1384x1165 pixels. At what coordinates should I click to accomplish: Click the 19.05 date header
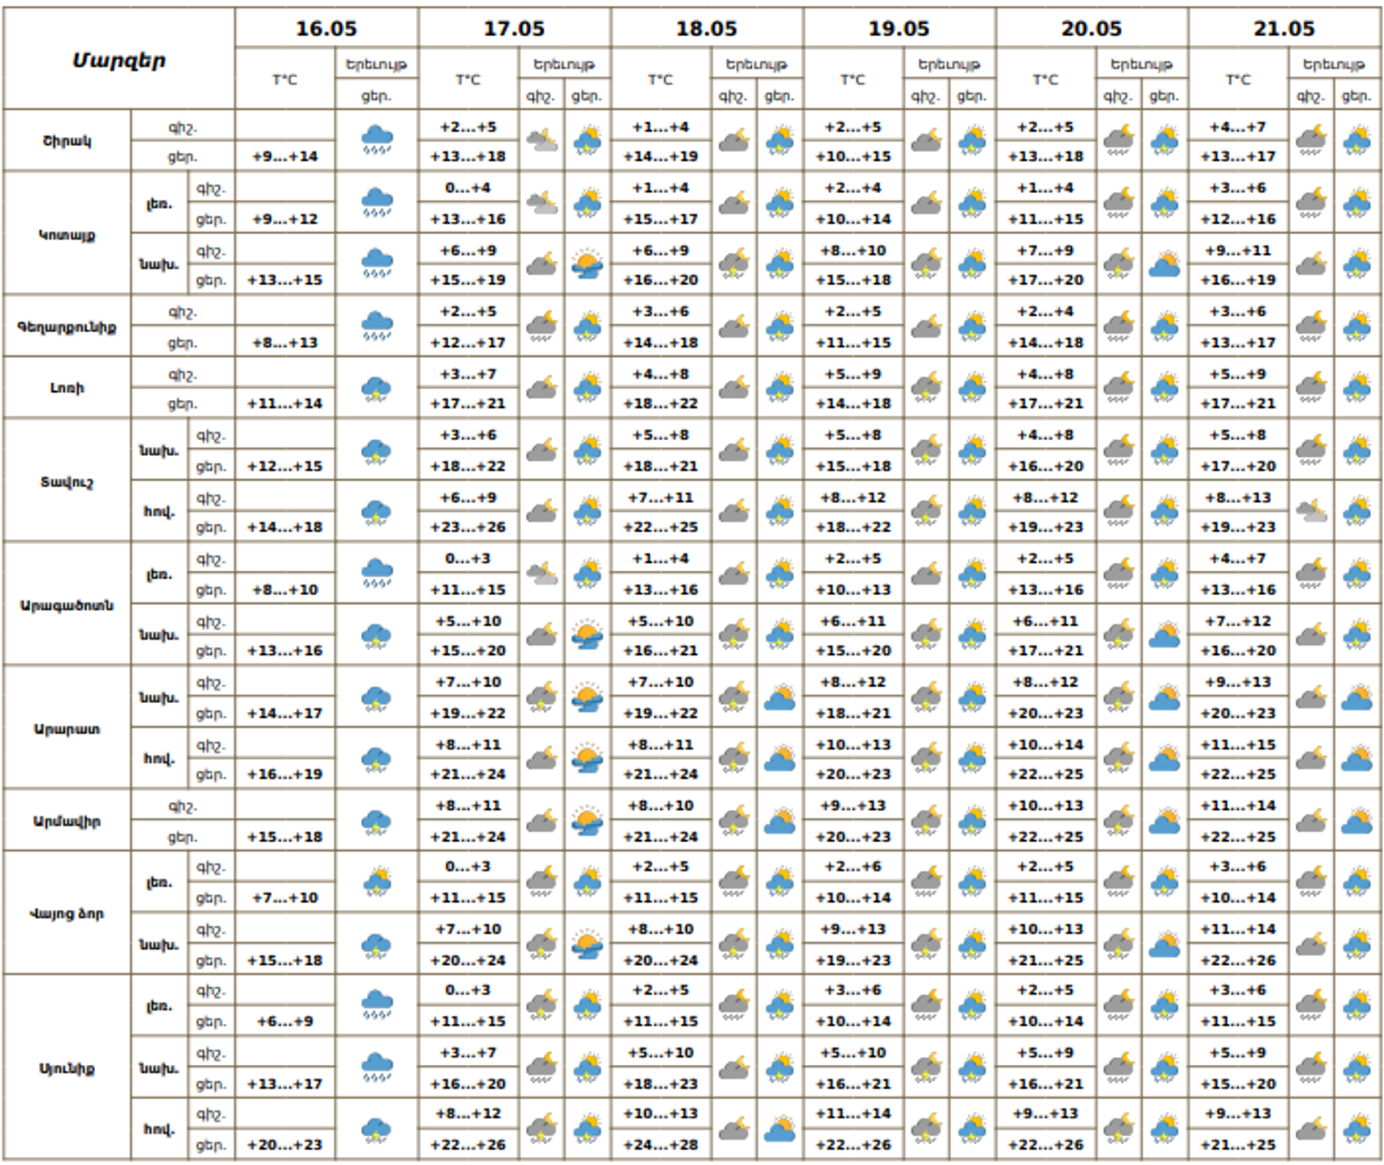[x=900, y=29]
